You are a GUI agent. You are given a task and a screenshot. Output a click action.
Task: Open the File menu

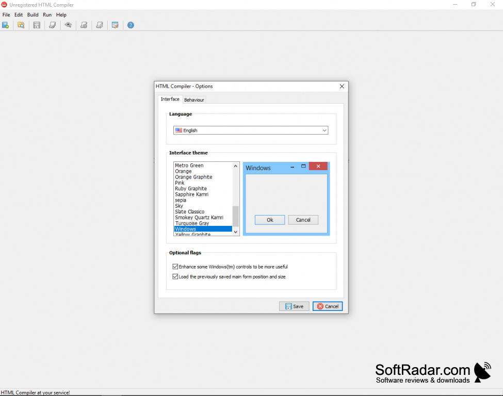coord(6,15)
